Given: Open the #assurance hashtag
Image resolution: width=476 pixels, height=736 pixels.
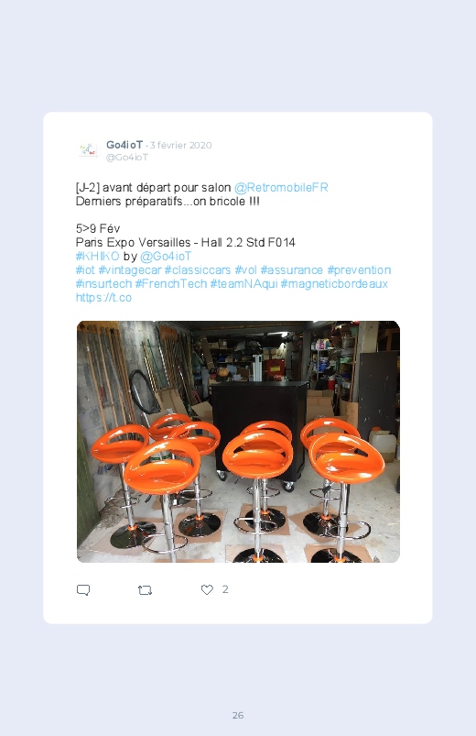Looking at the screenshot, I should point(292,270).
